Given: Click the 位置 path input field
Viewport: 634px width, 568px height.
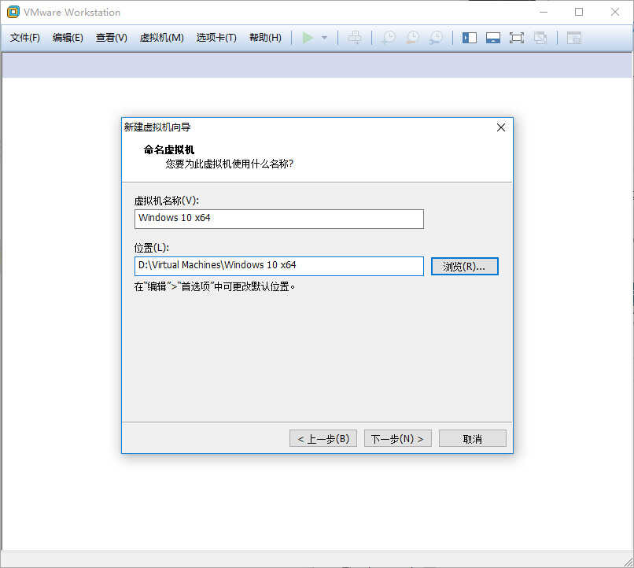Looking at the screenshot, I should click(x=279, y=266).
